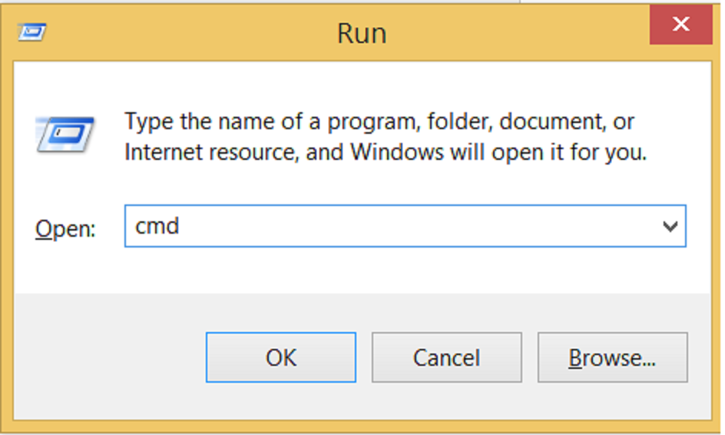The image size is (725, 435).
Task: Click the Run icon in the title bar
Action: coord(32,32)
